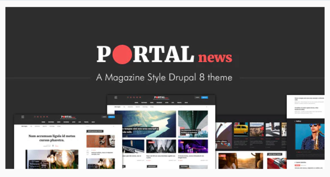Open the hanging light bulbs article image
The image size is (330, 177).
pyautogui.click(x=52, y=159)
